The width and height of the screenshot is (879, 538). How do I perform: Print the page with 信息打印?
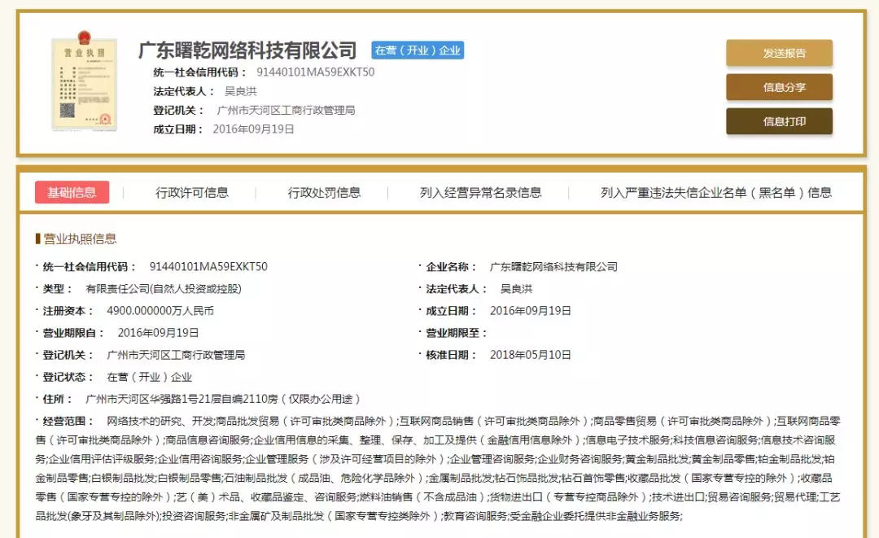click(x=779, y=121)
